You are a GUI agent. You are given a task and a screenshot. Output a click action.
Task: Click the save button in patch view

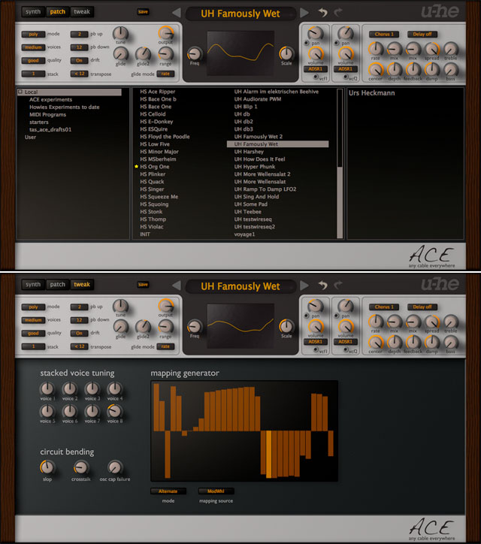(143, 12)
